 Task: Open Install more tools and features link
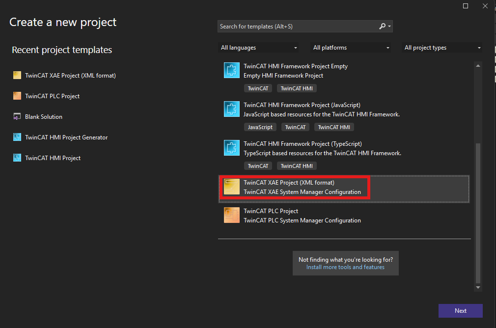[345, 267]
